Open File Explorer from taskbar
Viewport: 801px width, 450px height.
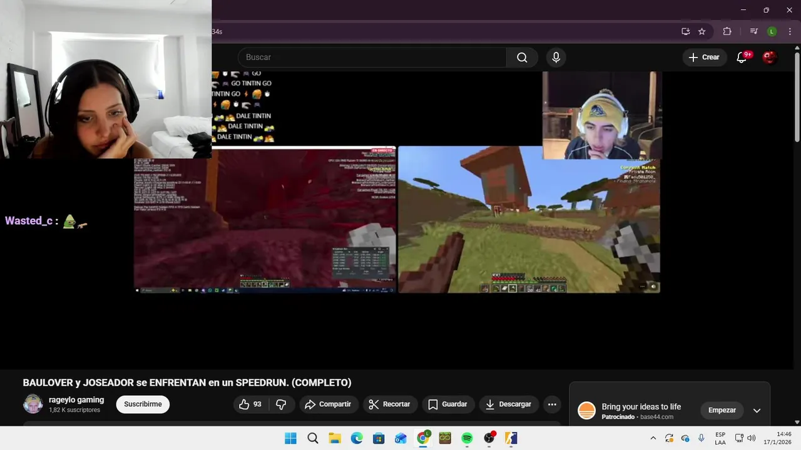[335, 438]
